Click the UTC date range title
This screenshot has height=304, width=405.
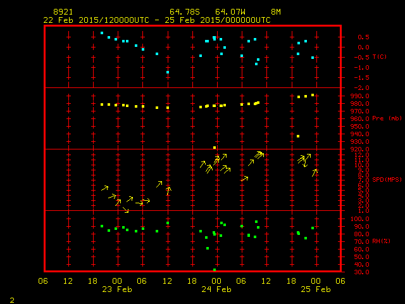[x=157, y=20]
